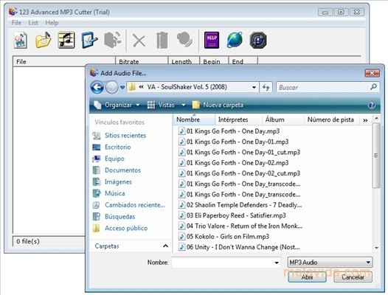Screen dimensions: 388x295
Task: Click the Buscar search field
Action: [328, 87]
